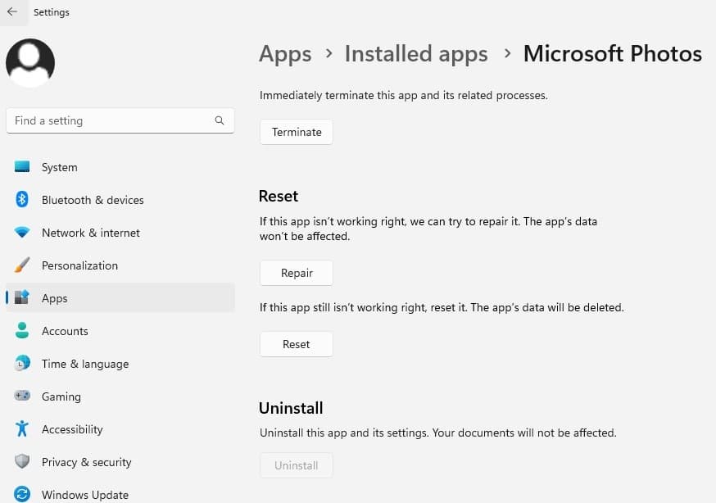This screenshot has height=503, width=716.
Task: Click the Uninstall button
Action: tap(296, 464)
